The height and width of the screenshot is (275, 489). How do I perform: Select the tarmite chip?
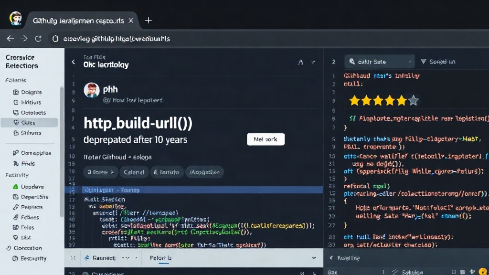(x=167, y=172)
